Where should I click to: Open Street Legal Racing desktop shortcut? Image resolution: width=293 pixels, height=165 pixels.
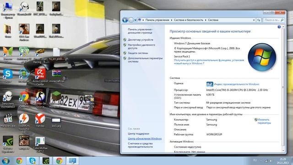click(x=40, y=56)
